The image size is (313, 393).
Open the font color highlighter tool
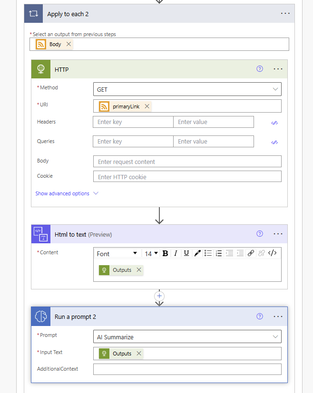197,253
